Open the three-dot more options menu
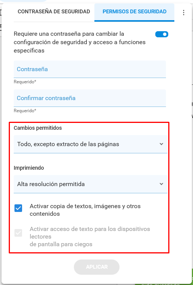Image resolution: width=193 pixels, height=285 pixels. point(183,12)
